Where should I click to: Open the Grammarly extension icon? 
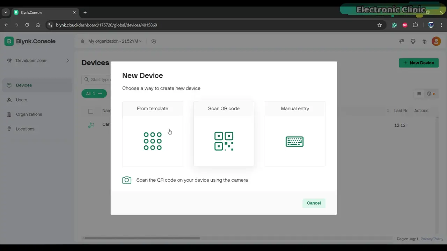(x=394, y=25)
